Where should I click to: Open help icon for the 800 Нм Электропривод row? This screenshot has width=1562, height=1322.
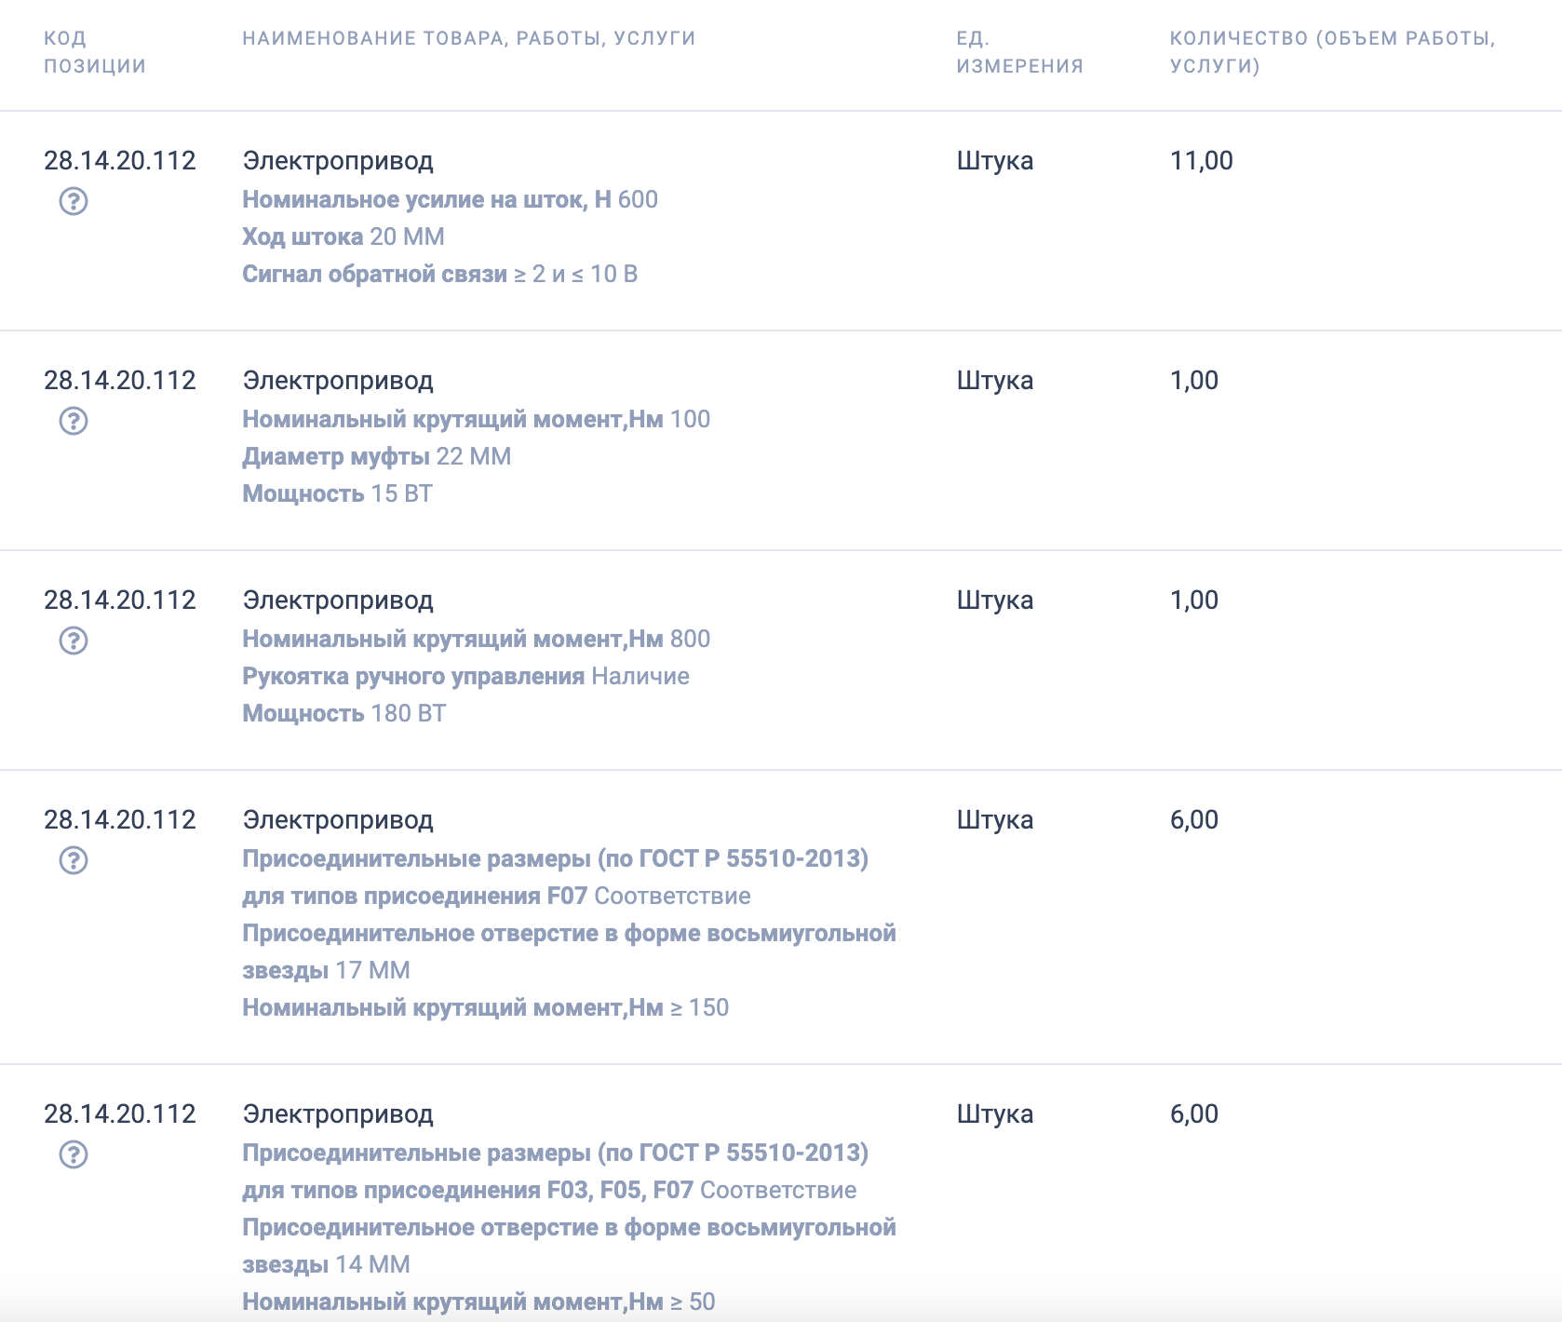[x=74, y=641]
